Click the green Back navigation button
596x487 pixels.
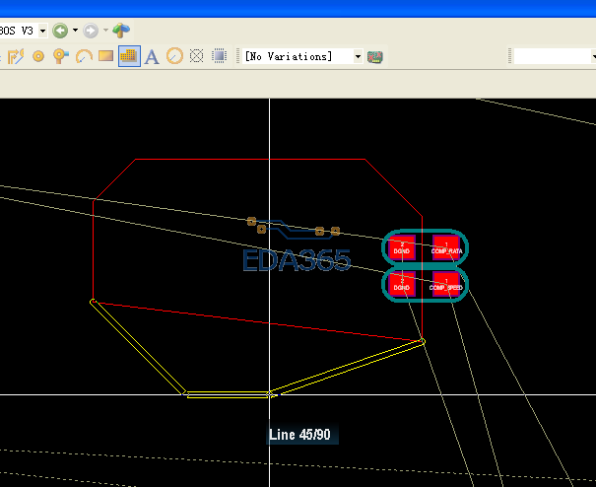61,31
